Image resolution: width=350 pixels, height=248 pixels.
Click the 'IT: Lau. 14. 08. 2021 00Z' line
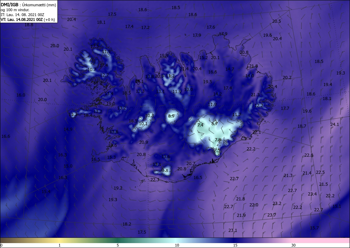coord(22,15)
